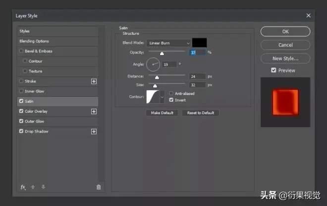This screenshot has width=327, height=206.
Task: Select the Outer Glow row
Action: [58, 122]
